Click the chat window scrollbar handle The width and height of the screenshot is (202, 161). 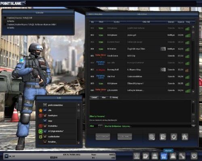193,115
